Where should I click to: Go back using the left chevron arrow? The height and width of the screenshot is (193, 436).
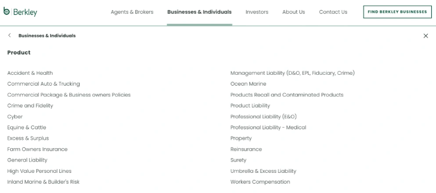point(10,35)
